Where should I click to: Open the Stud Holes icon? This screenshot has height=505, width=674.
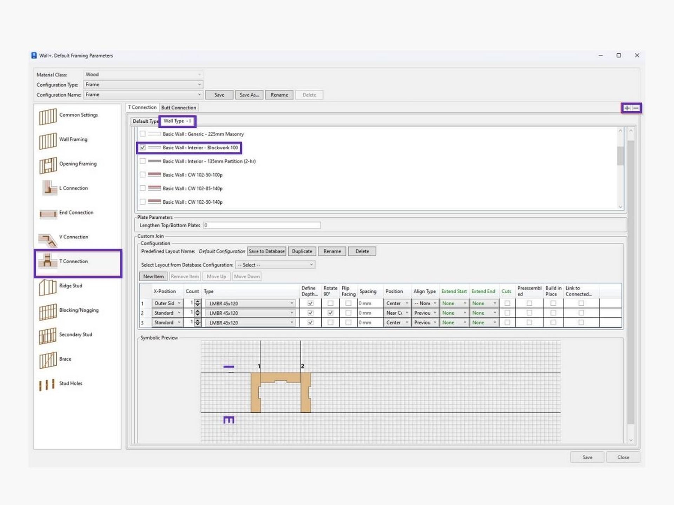point(47,384)
